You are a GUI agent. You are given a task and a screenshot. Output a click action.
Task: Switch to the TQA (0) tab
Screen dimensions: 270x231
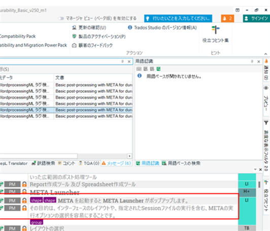89,163
